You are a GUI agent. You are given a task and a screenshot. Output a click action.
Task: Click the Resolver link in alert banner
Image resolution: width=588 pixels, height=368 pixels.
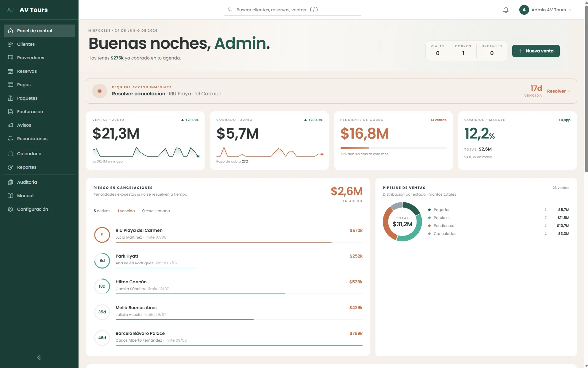tap(559, 91)
